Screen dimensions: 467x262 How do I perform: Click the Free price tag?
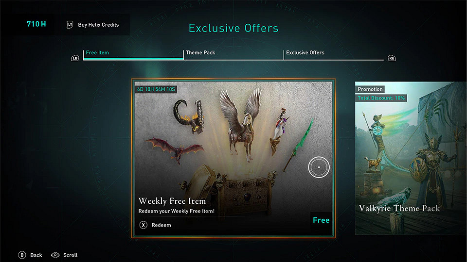click(x=321, y=220)
